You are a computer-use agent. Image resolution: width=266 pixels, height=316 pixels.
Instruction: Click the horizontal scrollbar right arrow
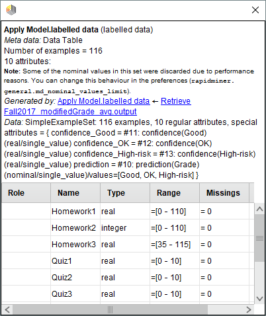(249, 309)
